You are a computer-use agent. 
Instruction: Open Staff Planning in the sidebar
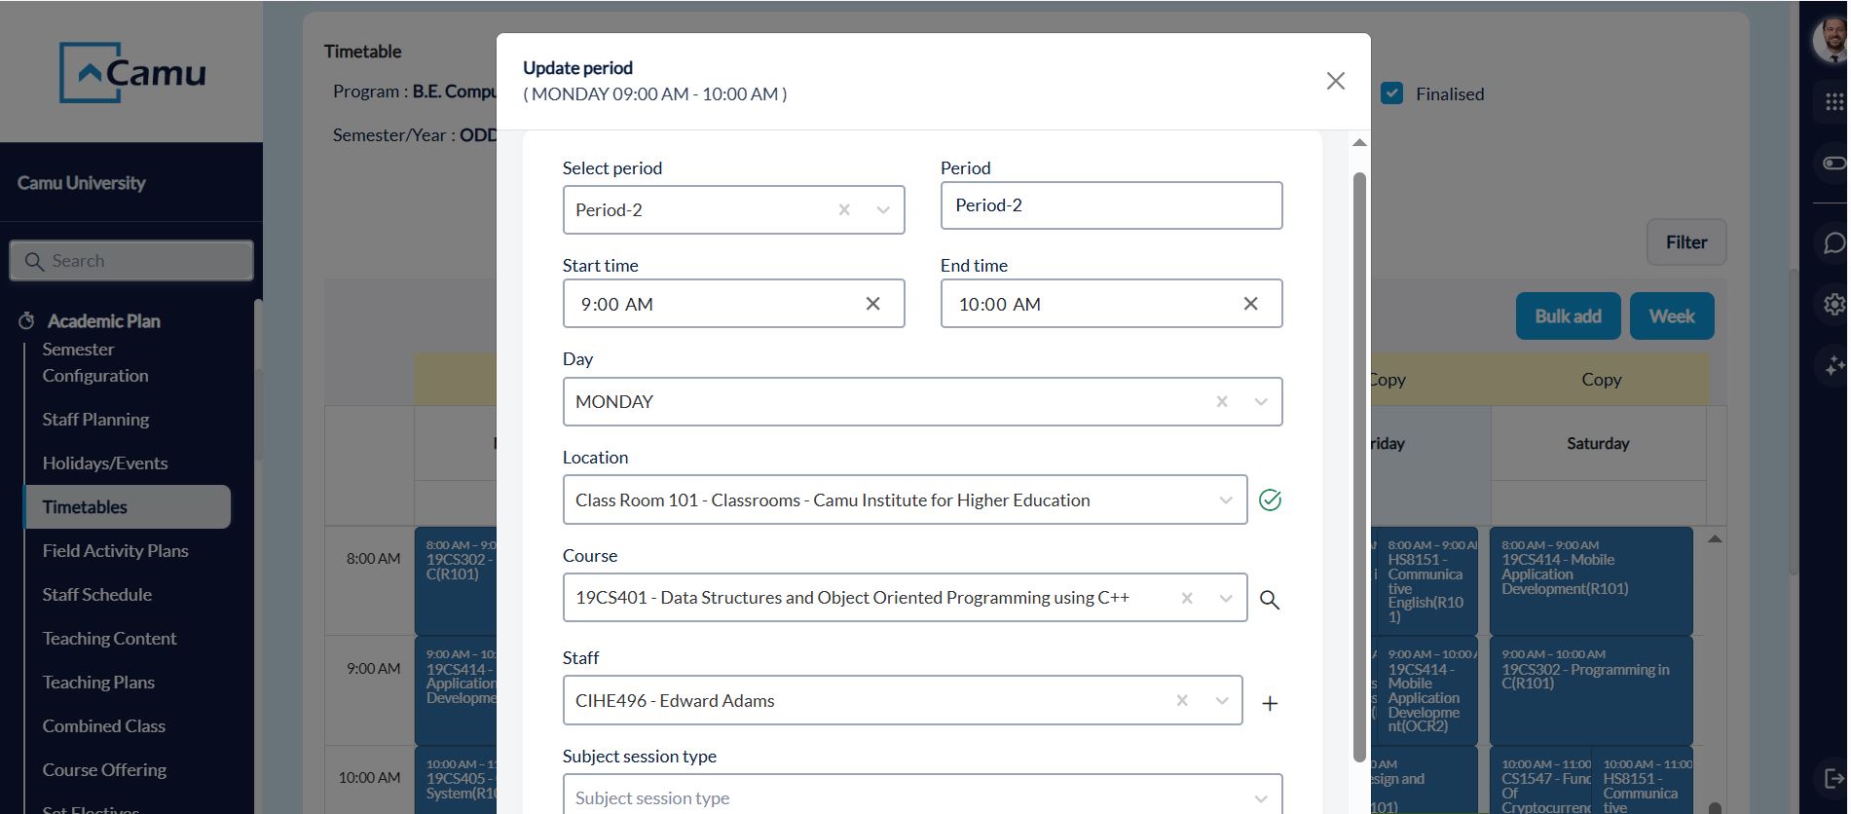pos(95,420)
